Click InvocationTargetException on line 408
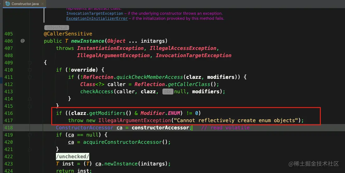This screenshot has width=345, height=173. pyautogui.click(x=194, y=55)
